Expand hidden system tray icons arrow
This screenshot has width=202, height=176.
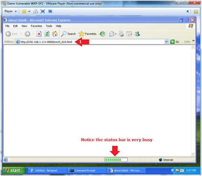pyautogui.click(x=173, y=171)
